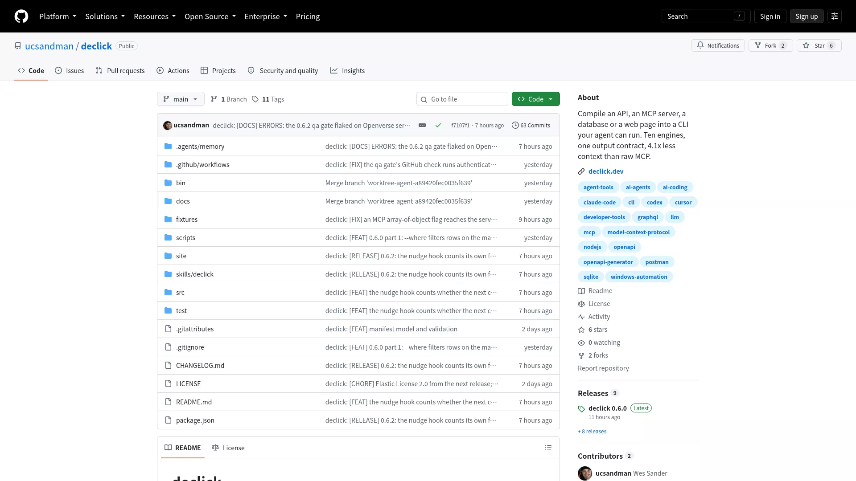Click the ucsandman contributor avatar
This screenshot has width=856, height=481.
pyautogui.click(x=585, y=473)
